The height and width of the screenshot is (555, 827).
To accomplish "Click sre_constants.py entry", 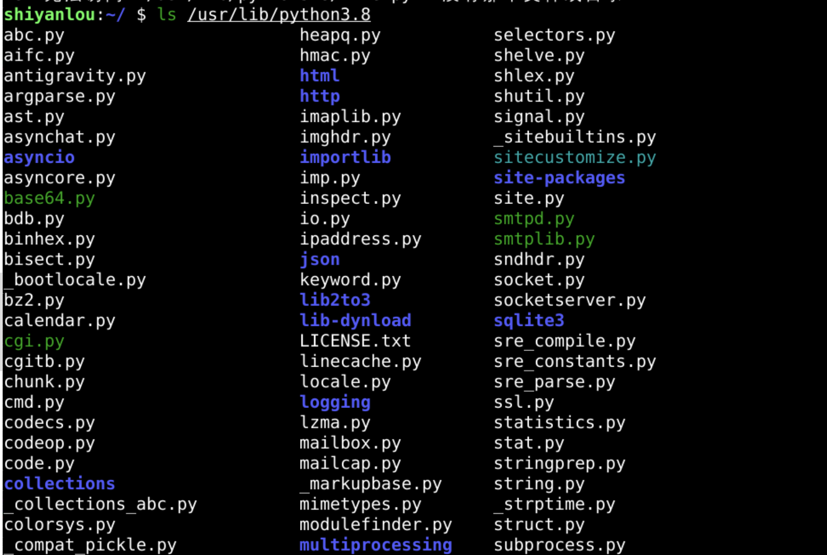I will click(575, 361).
